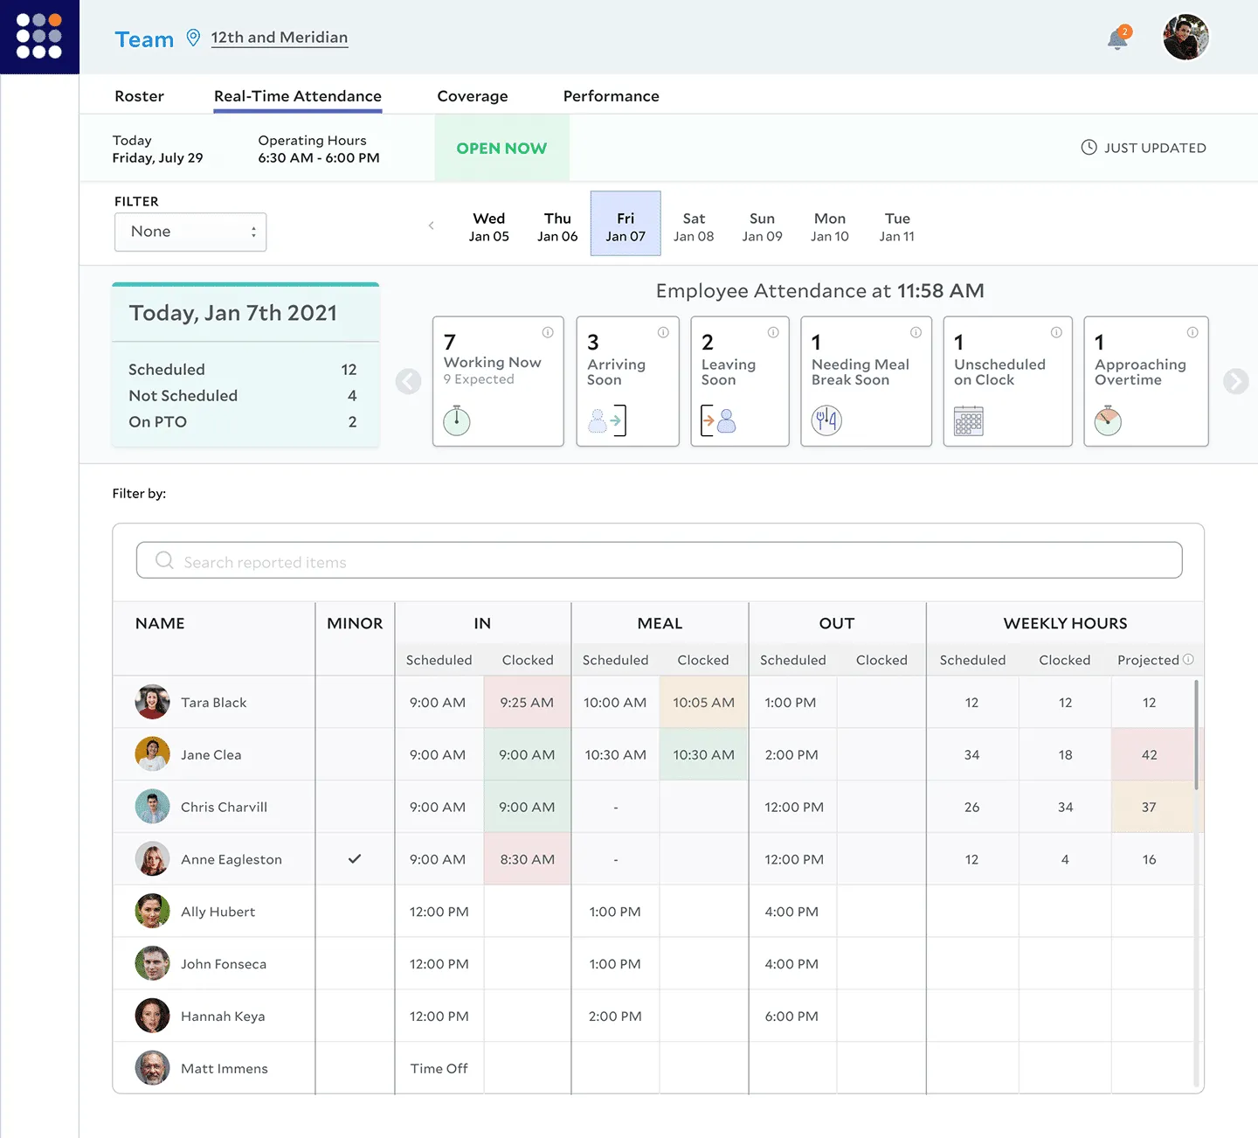Click the Search reported items field

click(659, 561)
